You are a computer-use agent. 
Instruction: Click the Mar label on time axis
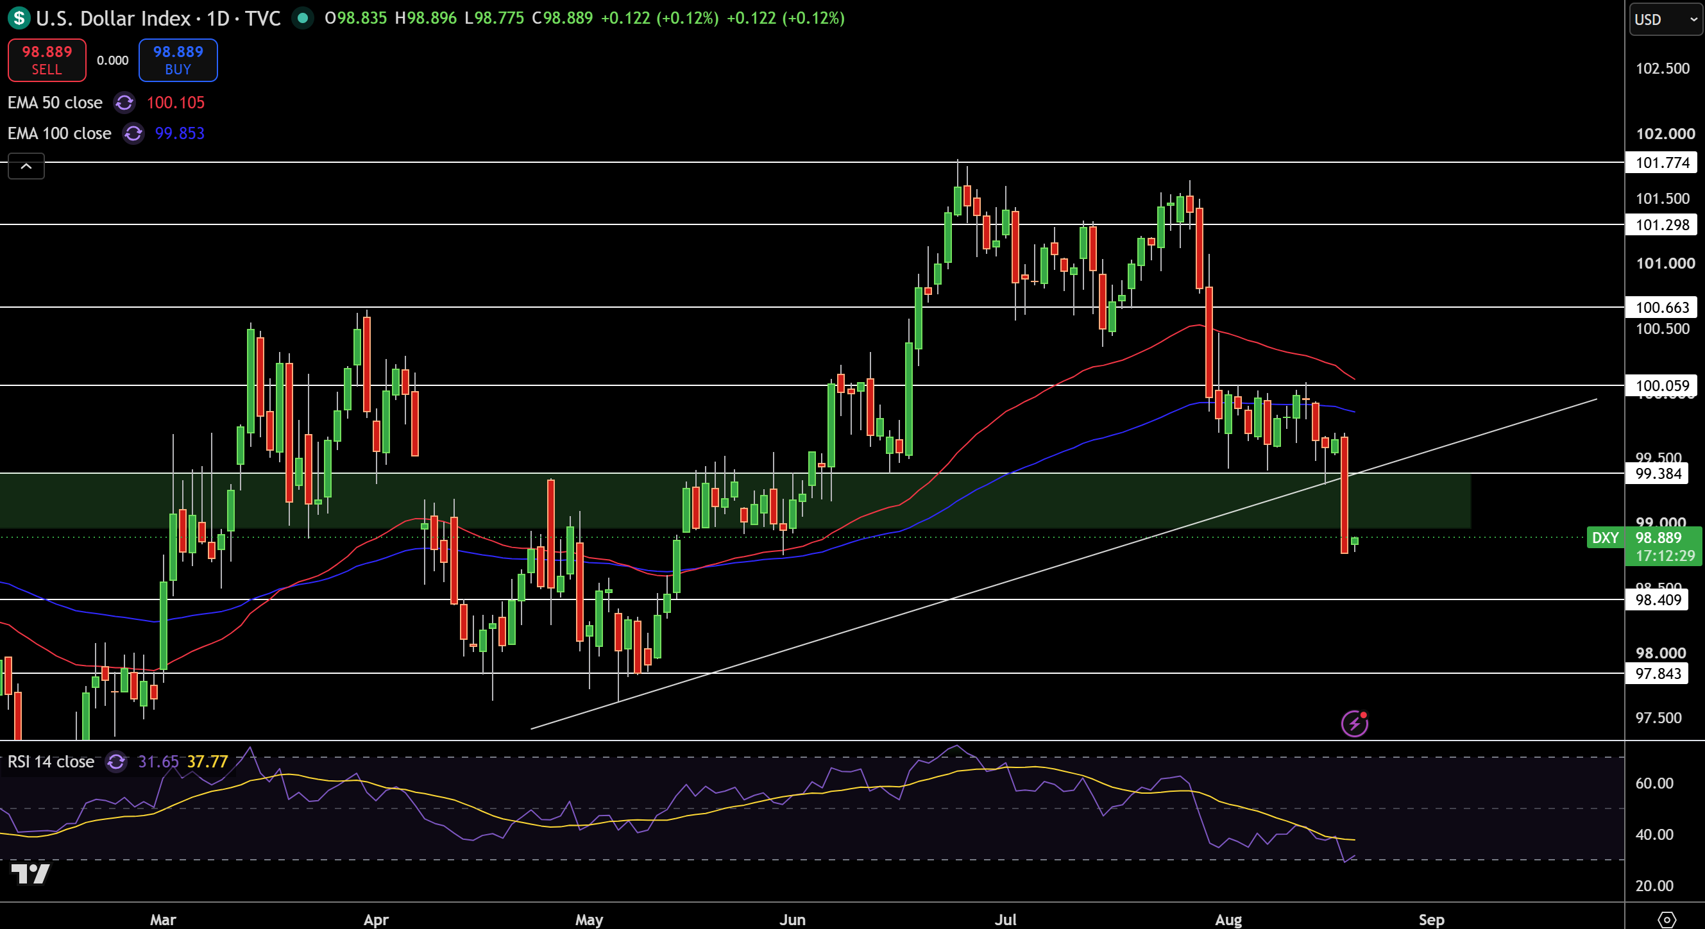(163, 920)
